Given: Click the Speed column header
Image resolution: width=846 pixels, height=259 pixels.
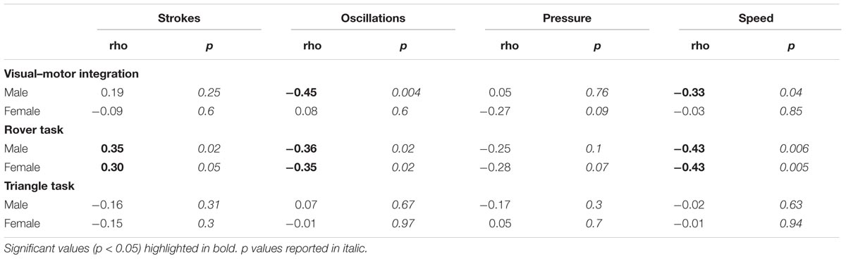Looking at the screenshot, I should coord(760,19).
